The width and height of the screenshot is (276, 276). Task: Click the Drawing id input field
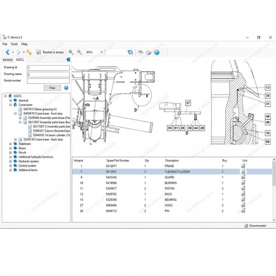(48, 68)
